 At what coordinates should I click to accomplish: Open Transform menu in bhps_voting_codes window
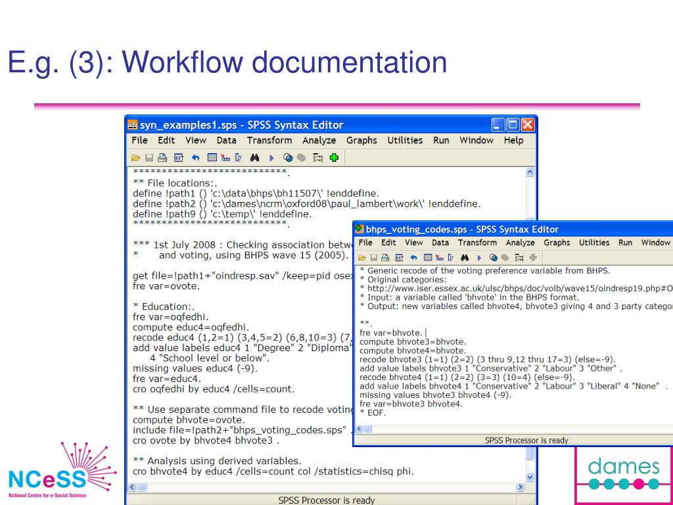pyautogui.click(x=477, y=243)
